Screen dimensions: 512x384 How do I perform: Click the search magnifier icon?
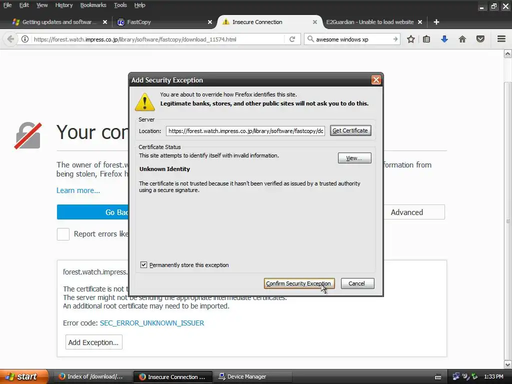click(310, 39)
